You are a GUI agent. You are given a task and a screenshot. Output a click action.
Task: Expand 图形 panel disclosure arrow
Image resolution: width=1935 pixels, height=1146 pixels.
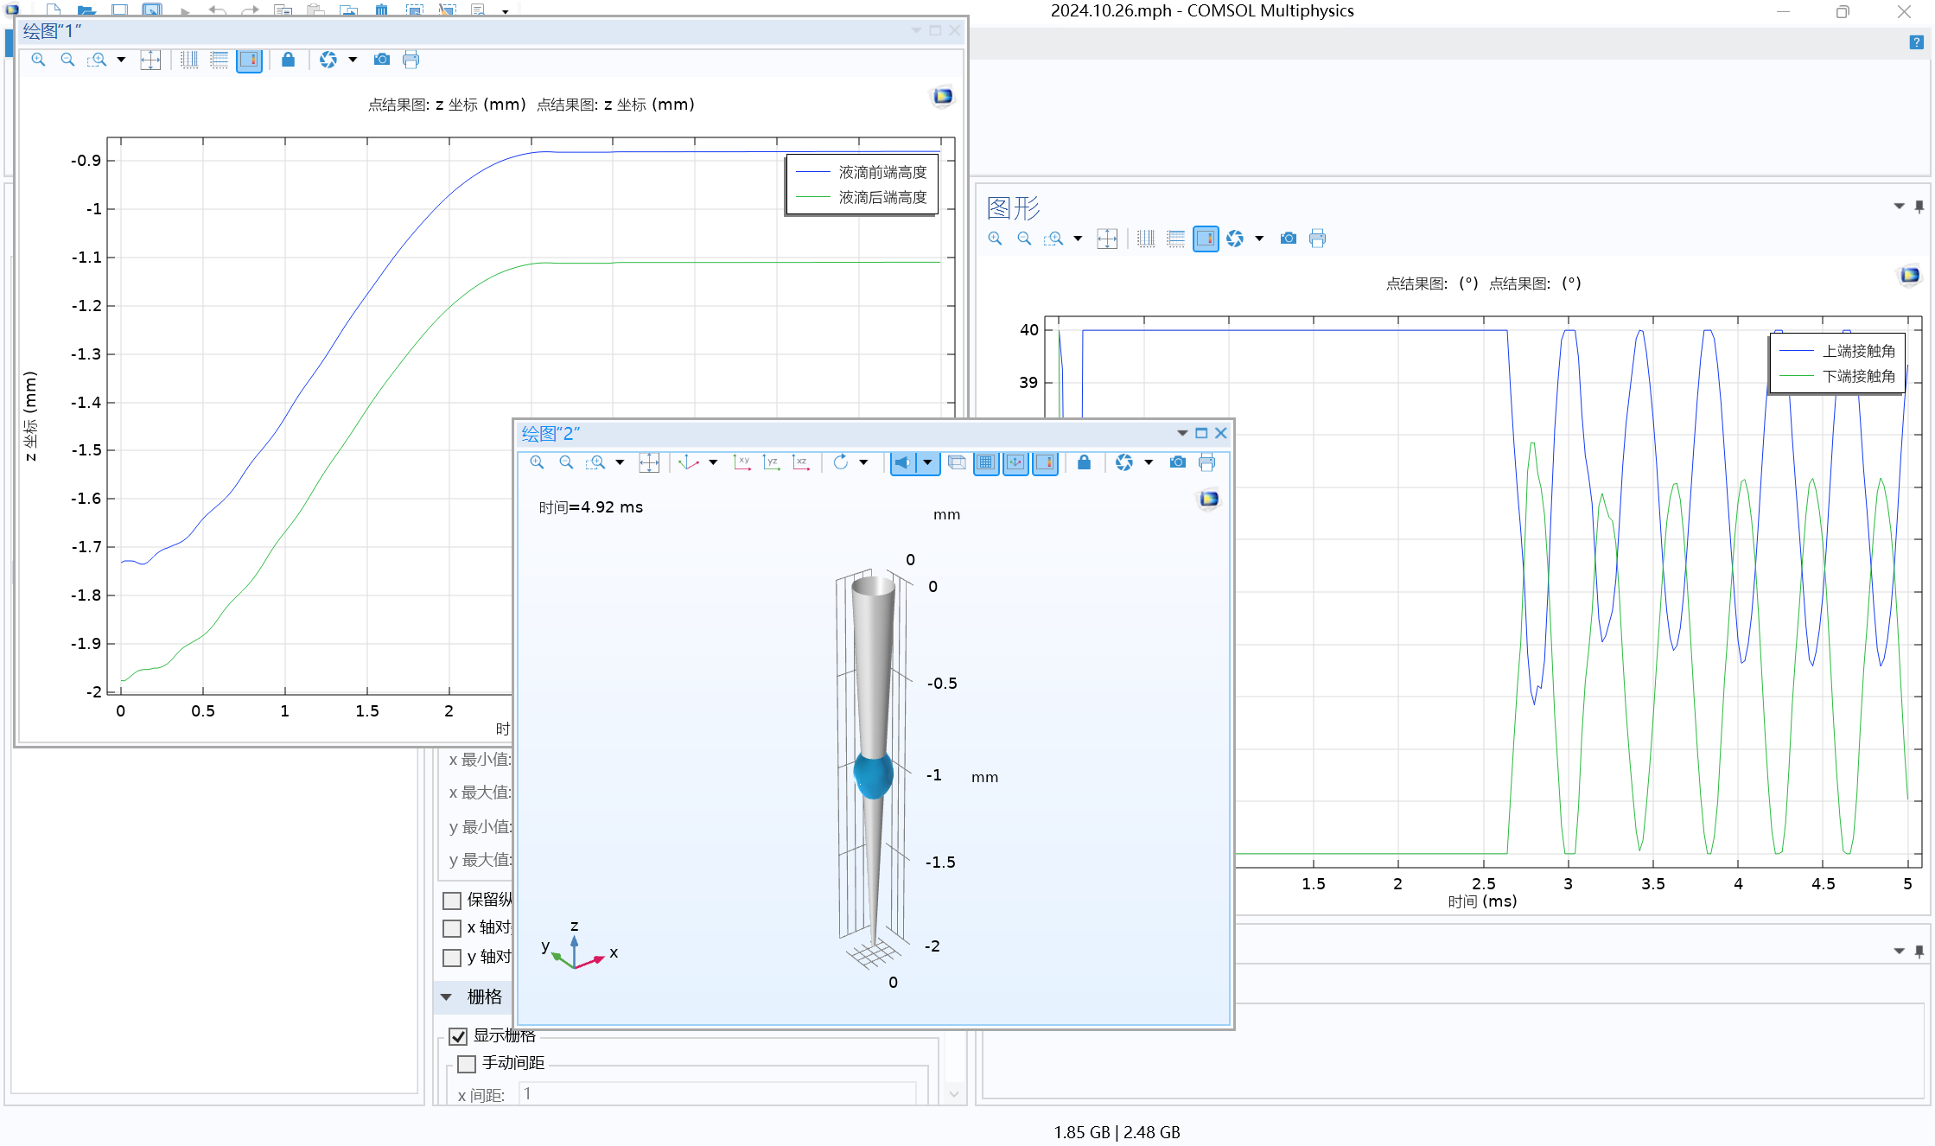click(1895, 206)
